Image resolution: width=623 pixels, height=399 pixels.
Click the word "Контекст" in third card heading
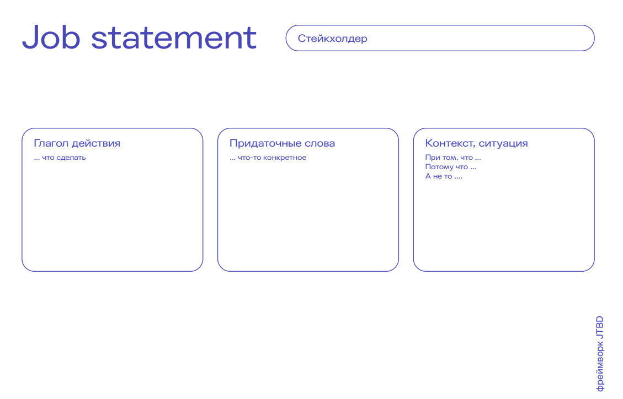[449, 143]
